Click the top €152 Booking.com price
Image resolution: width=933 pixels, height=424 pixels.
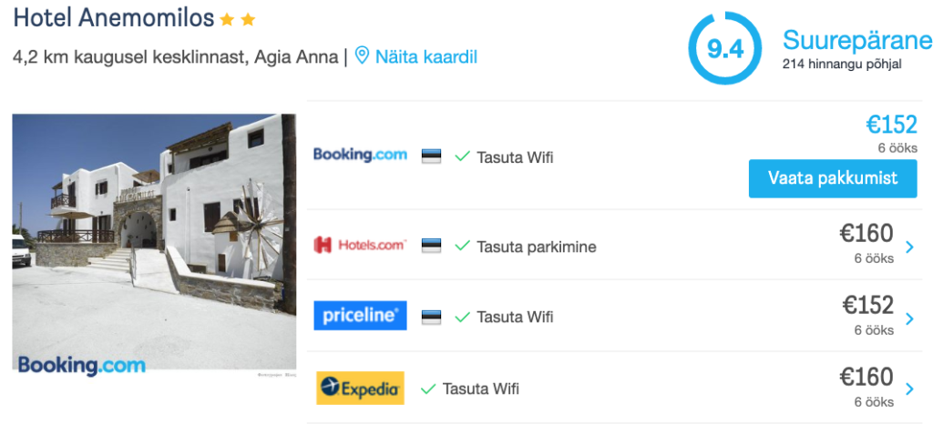[x=891, y=125]
